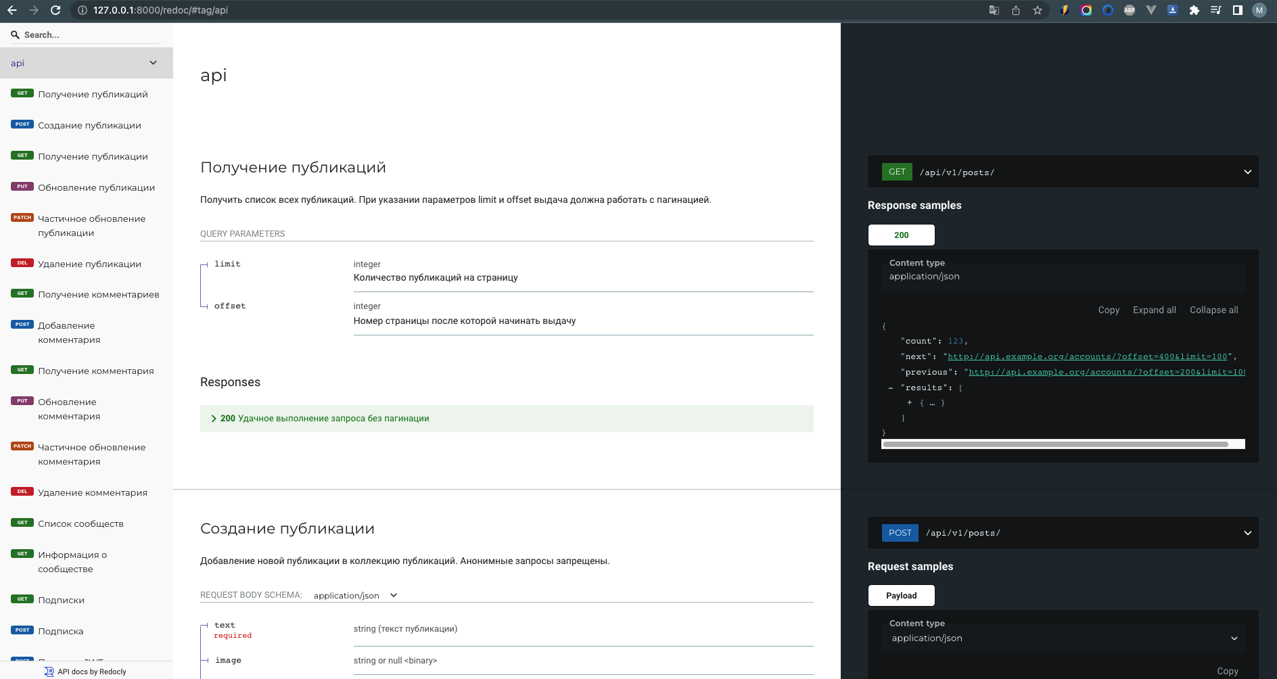Click Expand all in response sample
Image resolution: width=1277 pixels, height=679 pixels.
click(1154, 310)
